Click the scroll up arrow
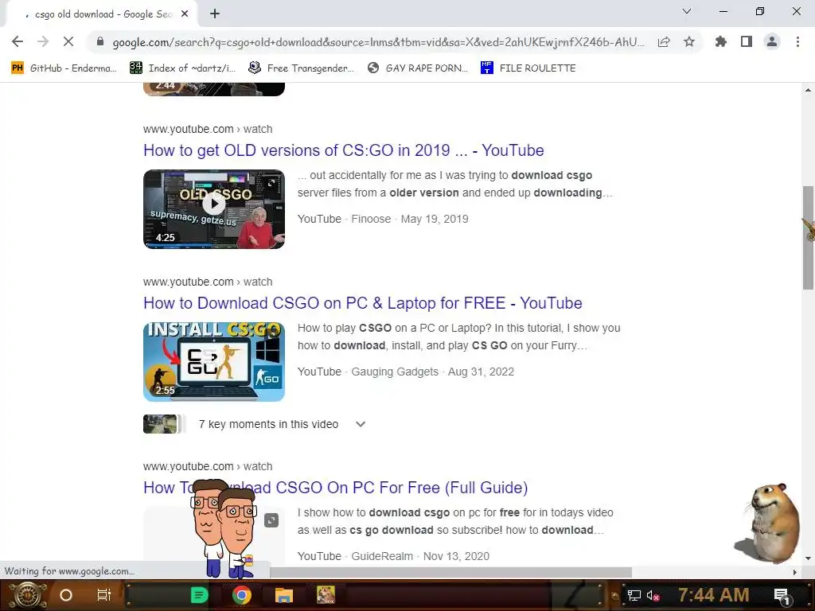Viewport: 815px width, 611px height. click(x=808, y=90)
